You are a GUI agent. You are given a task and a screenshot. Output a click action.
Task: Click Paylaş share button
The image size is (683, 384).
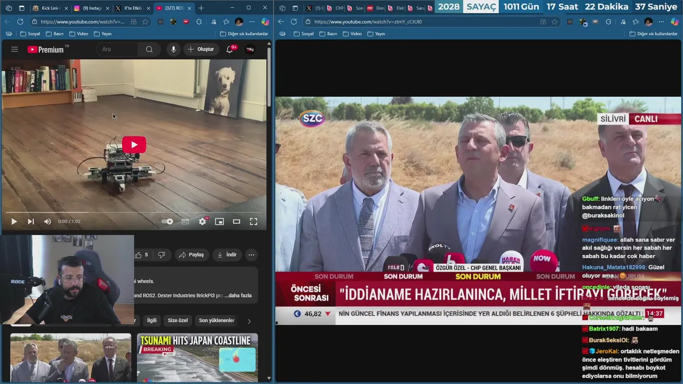192,255
